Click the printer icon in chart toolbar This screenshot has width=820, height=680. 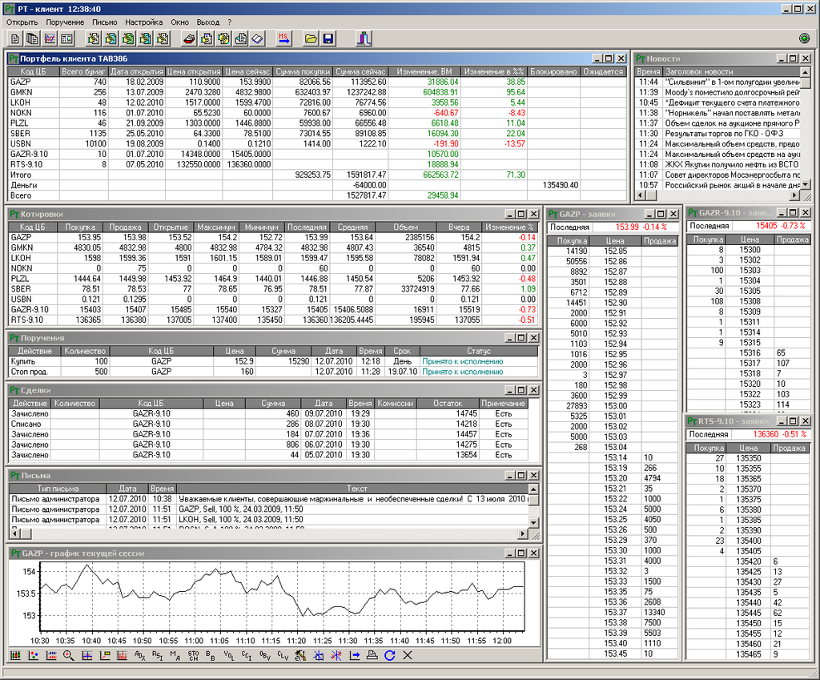372,655
